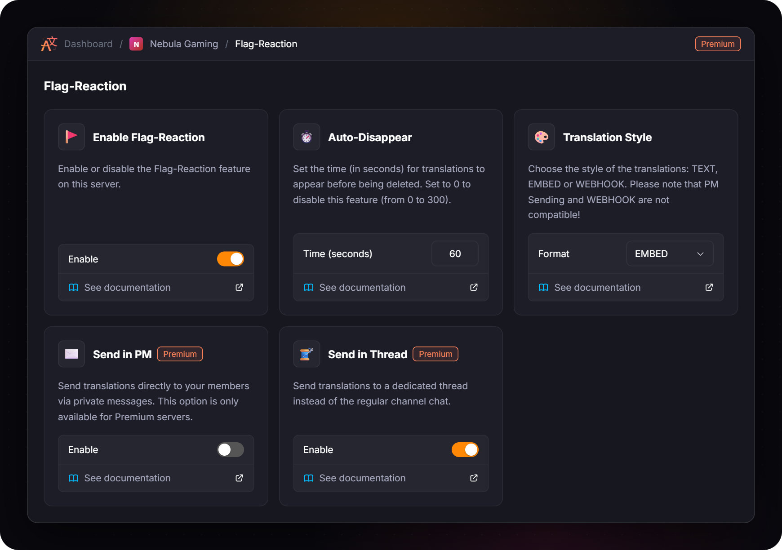The image size is (782, 551).
Task: Turn off the Send in Thread toggle
Action: [x=465, y=449]
